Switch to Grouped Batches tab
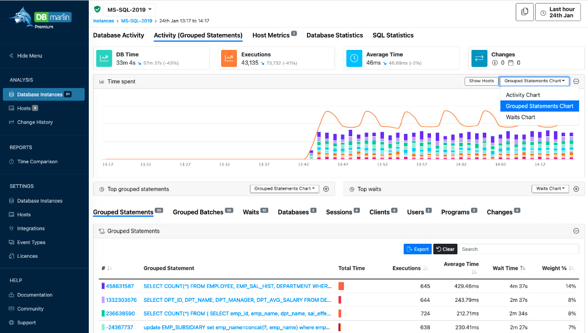This screenshot has width=588, height=333. [198, 213]
